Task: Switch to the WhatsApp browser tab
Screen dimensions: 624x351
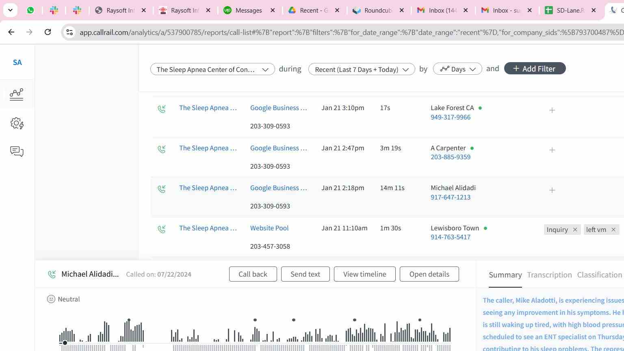Action: coord(30,10)
